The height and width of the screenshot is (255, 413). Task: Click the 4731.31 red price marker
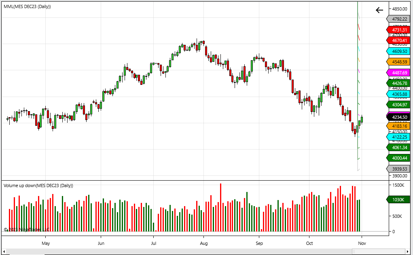pyautogui.click(x=398, y=30)
